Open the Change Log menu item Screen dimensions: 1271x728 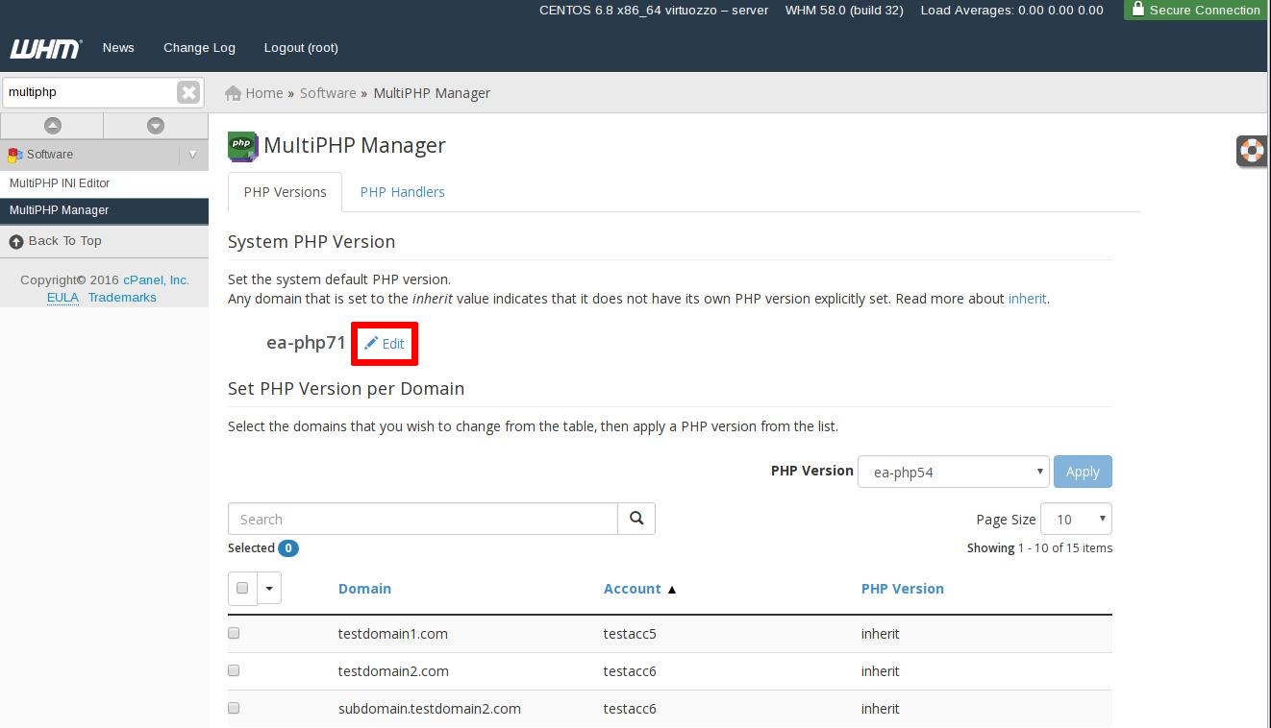[x=199, y=48]
